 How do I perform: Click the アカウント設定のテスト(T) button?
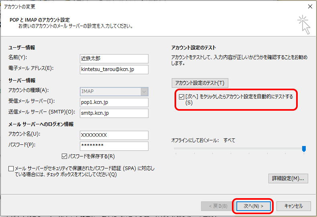(x=200, y=83)
